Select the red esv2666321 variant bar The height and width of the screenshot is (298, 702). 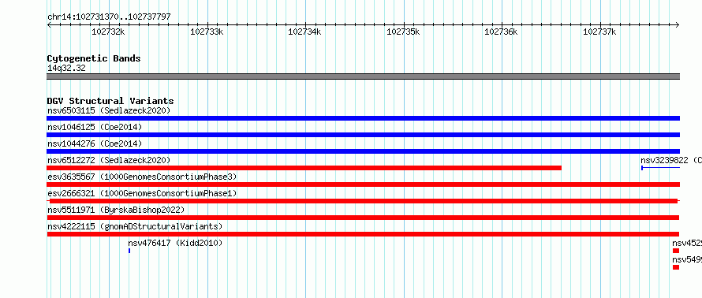(363, 201)
